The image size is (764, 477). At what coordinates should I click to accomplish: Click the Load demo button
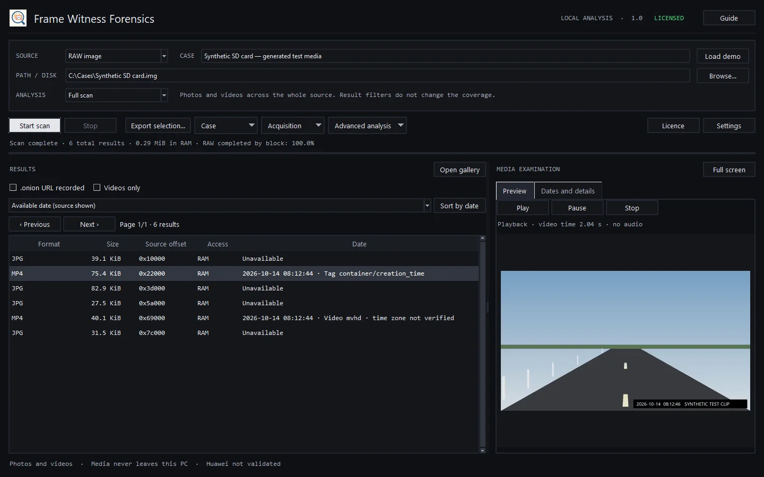(723, 56)
